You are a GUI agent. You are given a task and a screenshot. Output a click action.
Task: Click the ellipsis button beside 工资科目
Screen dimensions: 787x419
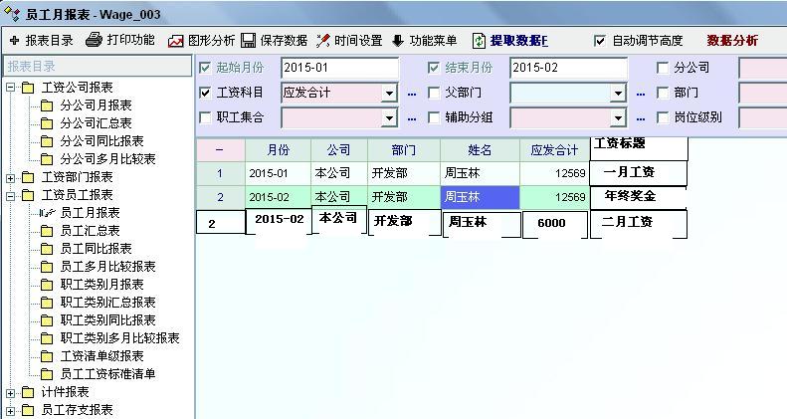(x=412, y=93)
